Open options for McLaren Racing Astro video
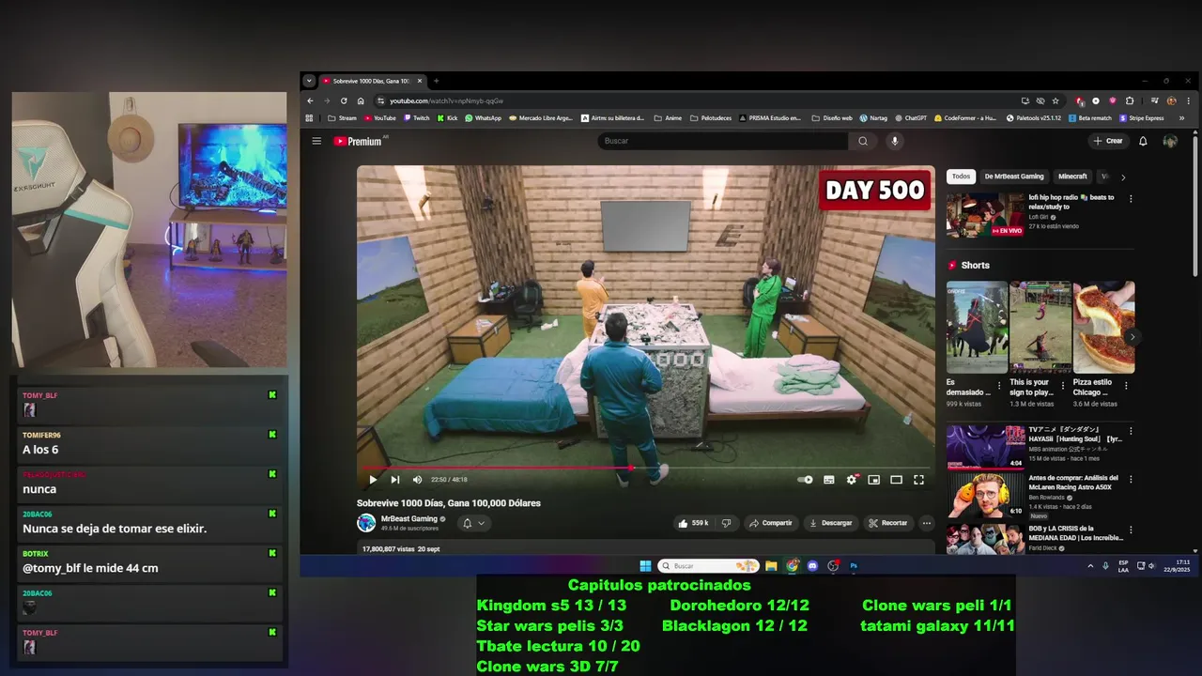 [x=1131, y=480]
